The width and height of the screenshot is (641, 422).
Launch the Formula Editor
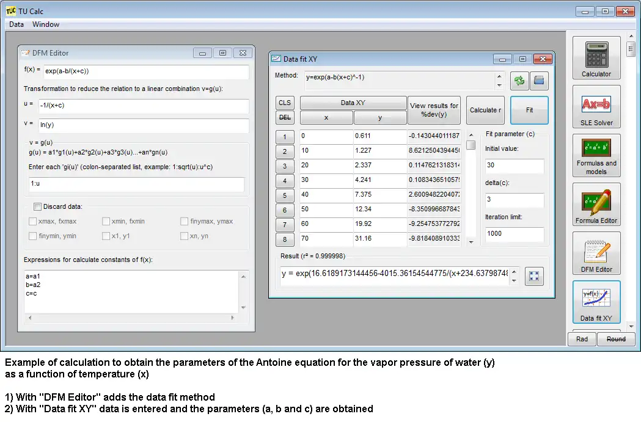click(596, 204)
